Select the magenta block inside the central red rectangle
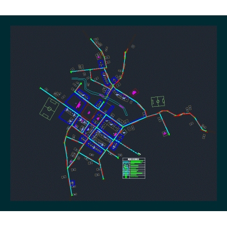This screenshot has width=227, height=227. (89, 112)
